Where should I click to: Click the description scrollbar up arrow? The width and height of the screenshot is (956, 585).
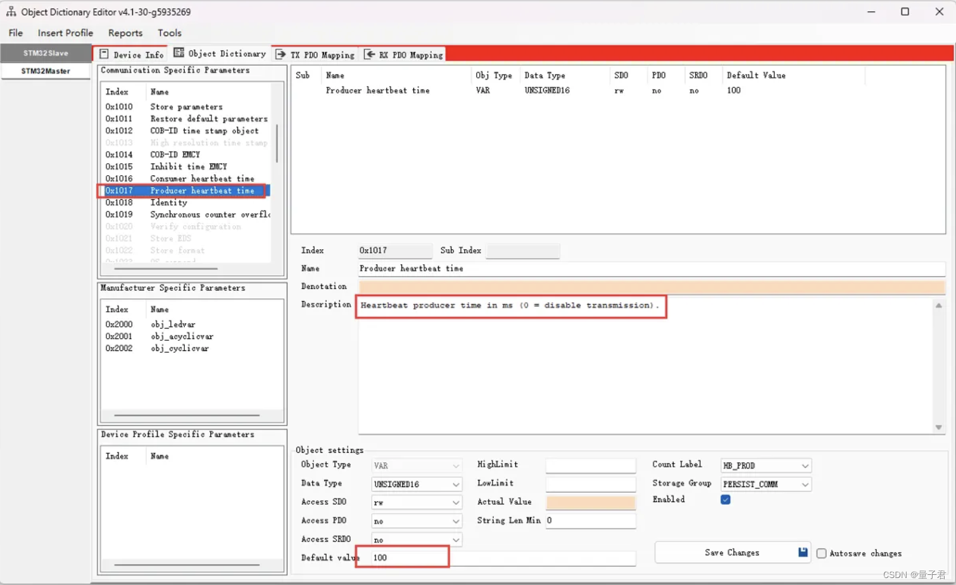coord(939,305)
